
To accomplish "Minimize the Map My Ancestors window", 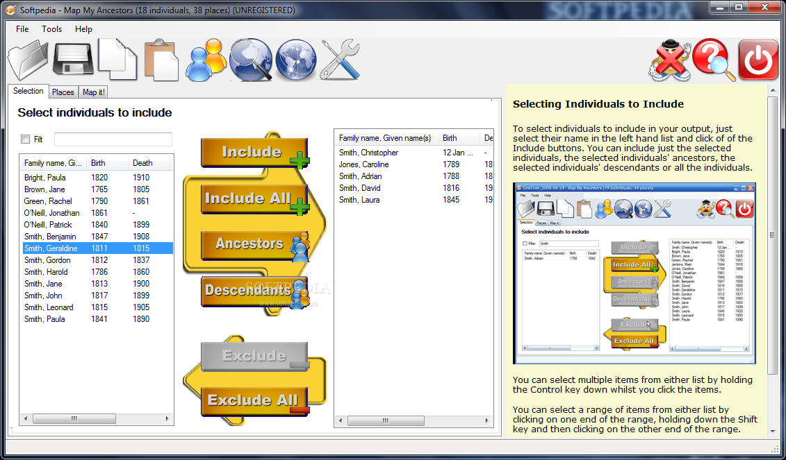I will (721, 7).
